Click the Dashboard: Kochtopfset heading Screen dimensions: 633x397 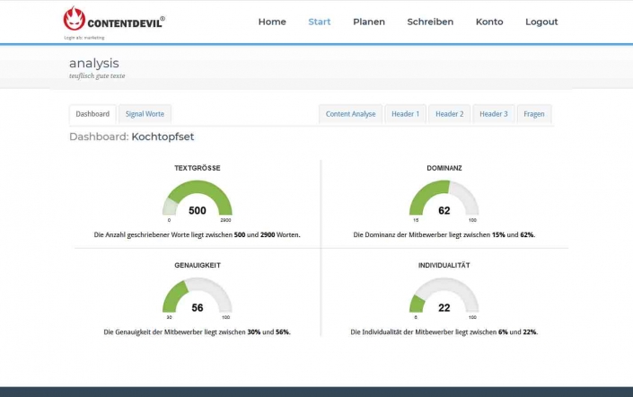131,137
